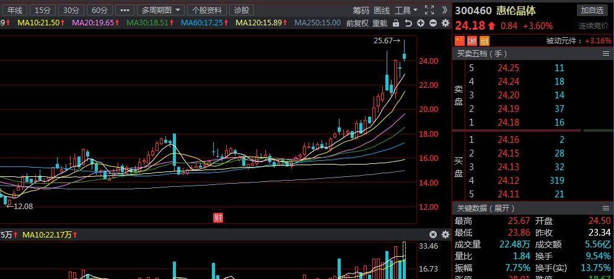Image resolution: width=614 pixels, height=279 pixels.
Task: Click the lock icon in chart toolbar
Action: (395, 23)
